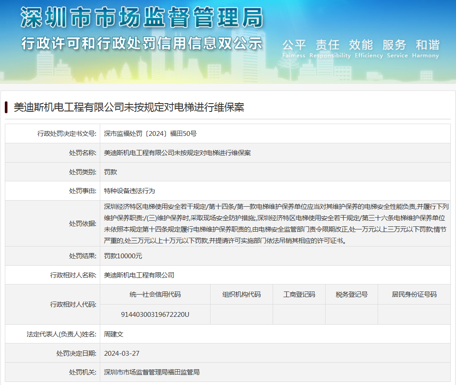Select the banner subtitle 行政许可和行政处罚信用信息双公示
Image resolution: width=456 pixels, height=385 pixels.
[142, 44]
